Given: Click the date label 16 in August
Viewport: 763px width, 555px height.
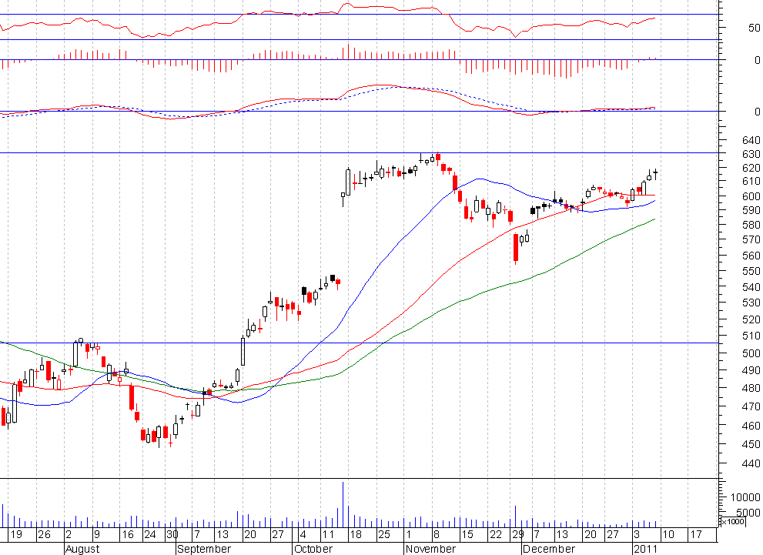Looking at the screenshot, I should [128, 534].
